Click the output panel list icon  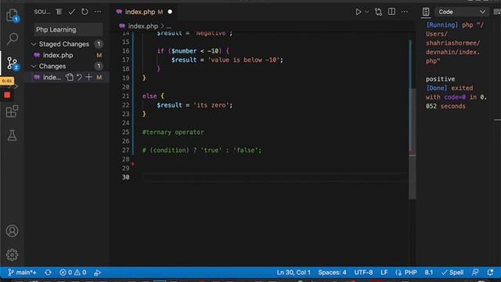pos(497,12)
